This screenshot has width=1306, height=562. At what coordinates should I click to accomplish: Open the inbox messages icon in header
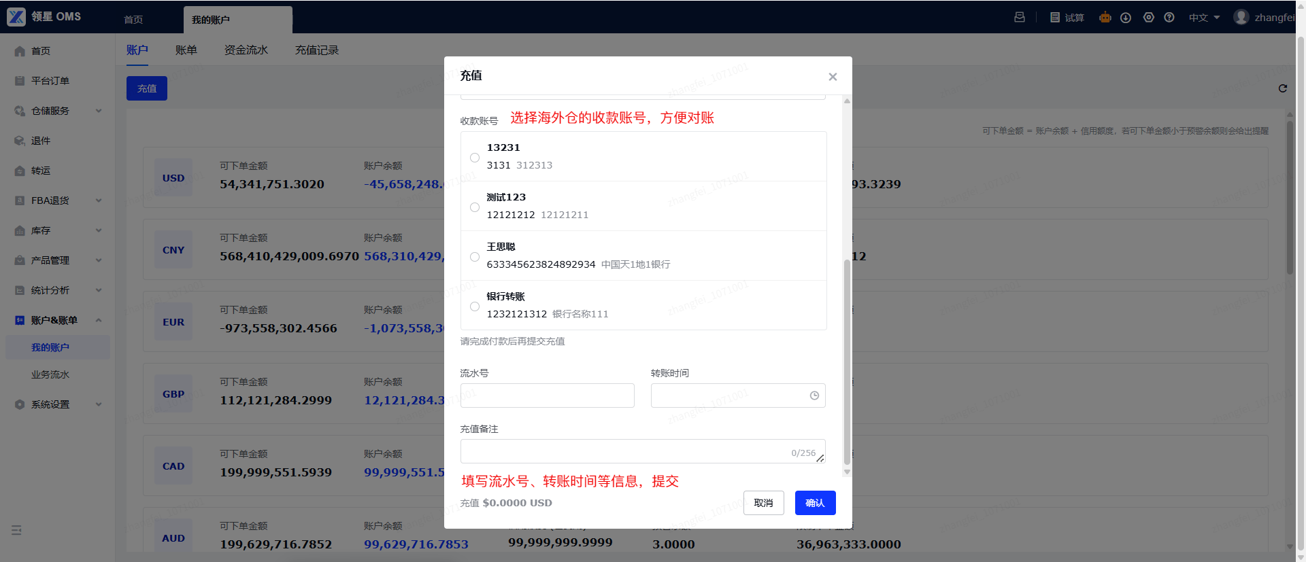(x=1020, y=17)
